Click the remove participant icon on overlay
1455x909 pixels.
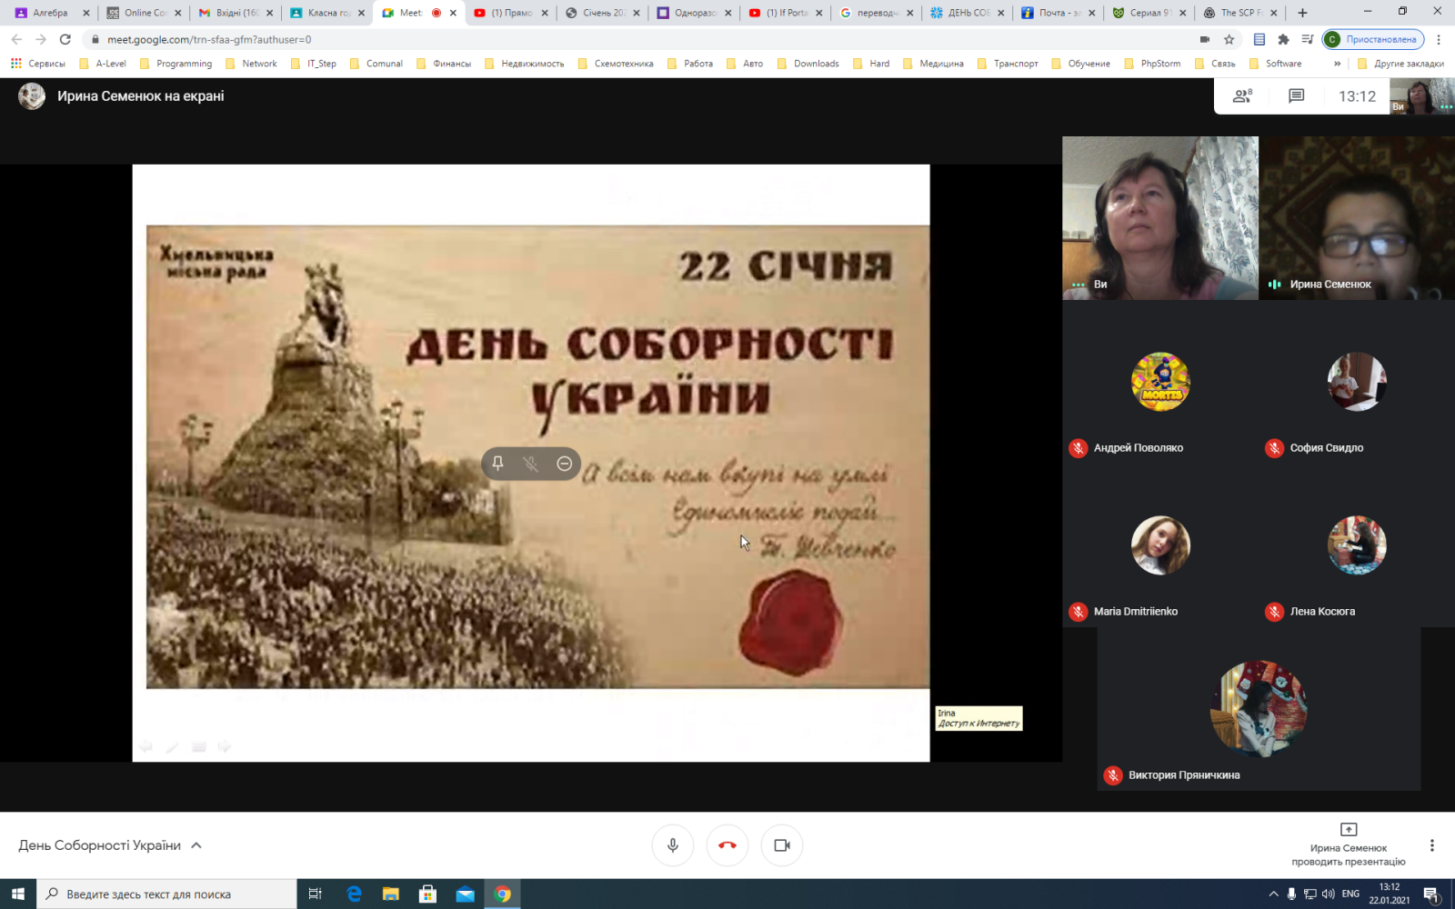pyautogui.click(x=564, y=464)
